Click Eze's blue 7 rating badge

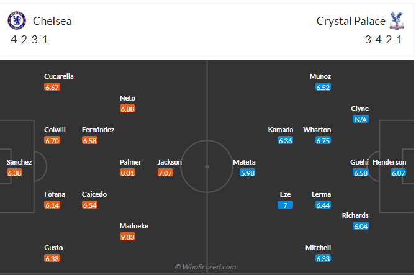[285, 205]
